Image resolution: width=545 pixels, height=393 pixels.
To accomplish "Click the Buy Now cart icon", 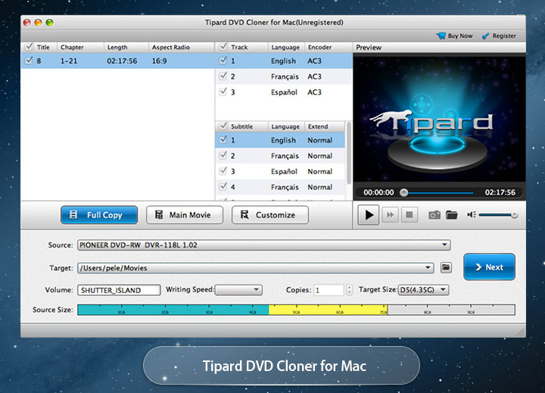I will coord(441,36).
